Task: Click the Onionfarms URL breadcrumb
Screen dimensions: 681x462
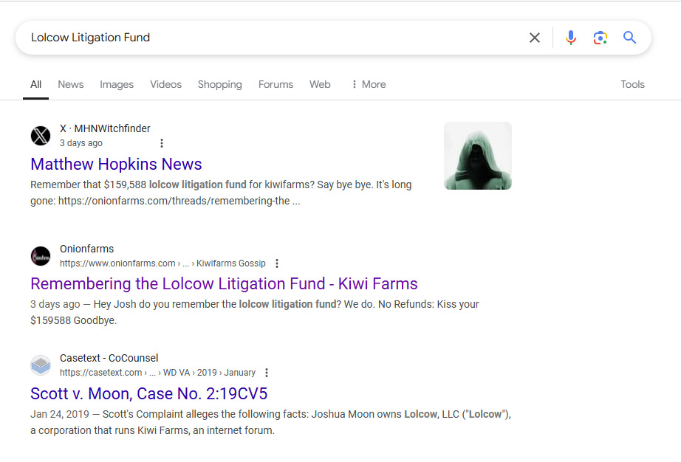Action: [162, 263]
